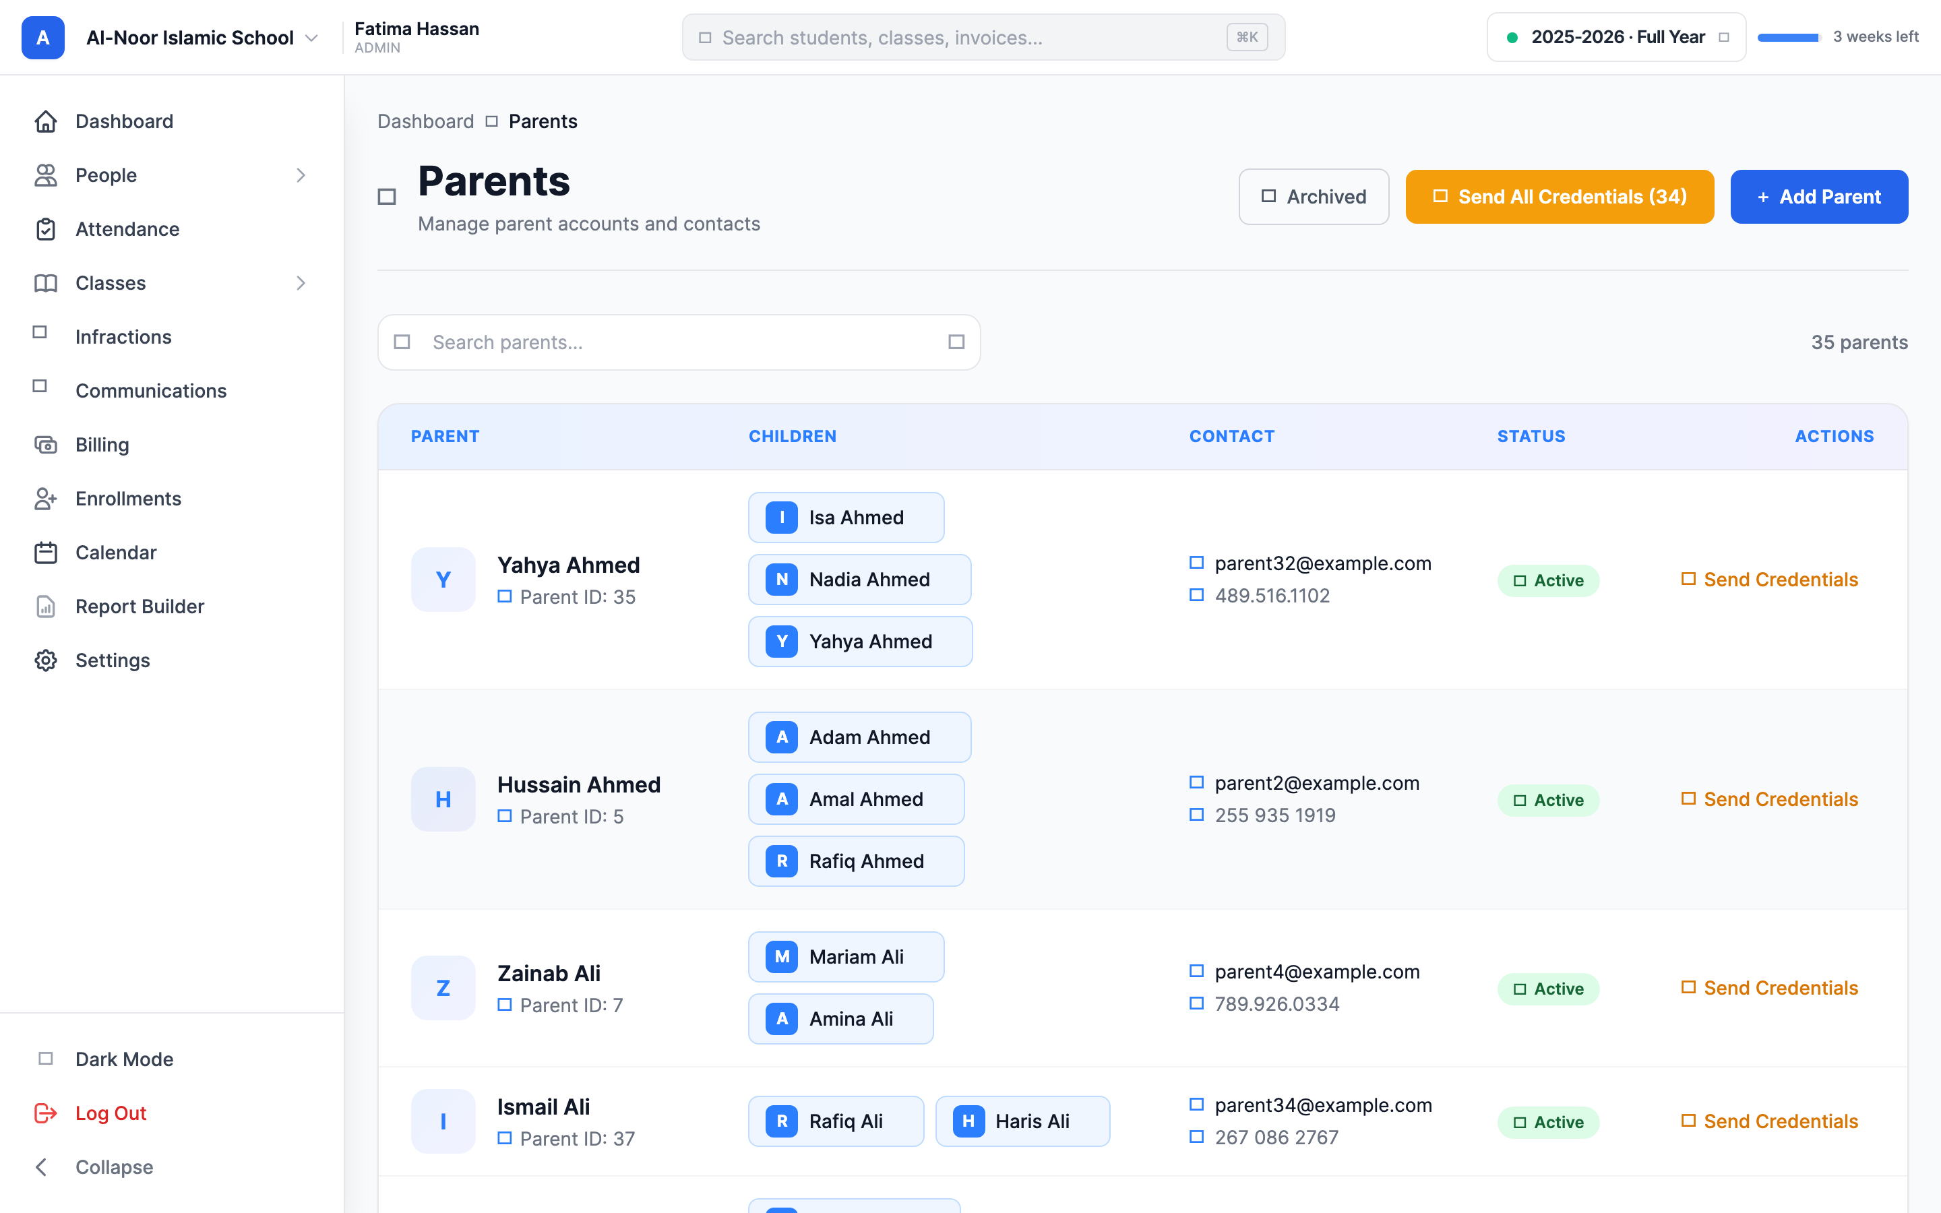Viewport: 1941px width, 1213px height.
Task: Click the Classes book icon
Action: [x=46, y=283]
